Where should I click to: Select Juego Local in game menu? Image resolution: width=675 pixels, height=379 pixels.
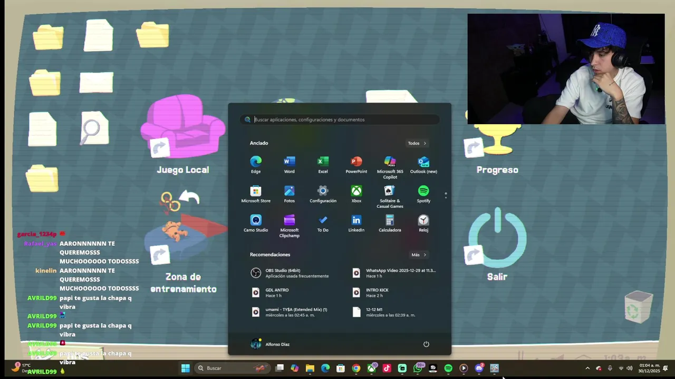coord(183,134)
